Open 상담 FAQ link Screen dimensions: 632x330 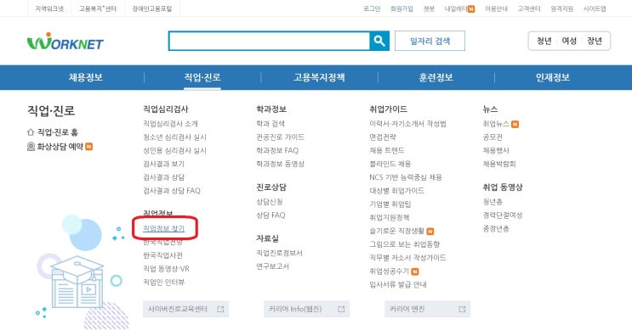(270, 215)
